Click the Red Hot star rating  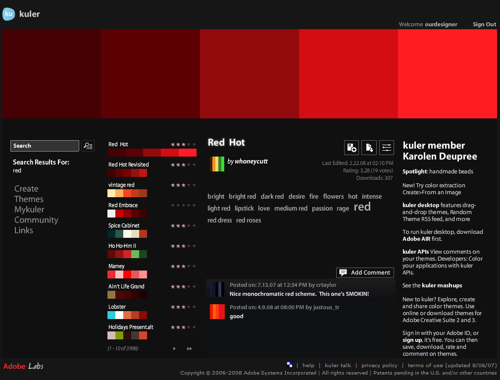coord(183,144)
